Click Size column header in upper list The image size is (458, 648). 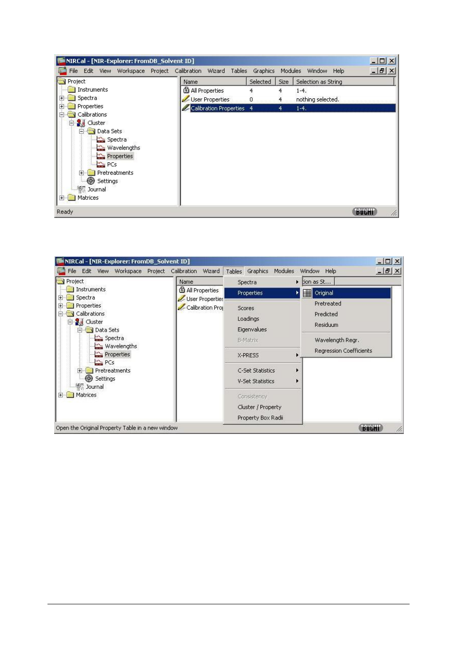click(285, 82)
